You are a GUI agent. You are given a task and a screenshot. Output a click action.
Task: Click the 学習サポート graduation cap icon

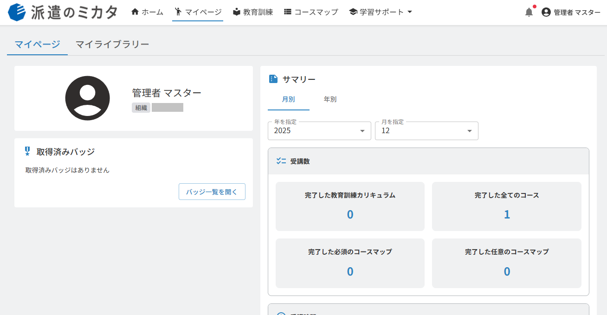point(353,12)
